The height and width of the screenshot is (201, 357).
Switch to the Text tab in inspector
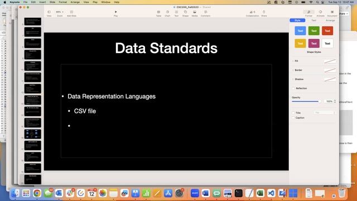tap(313, 20)
